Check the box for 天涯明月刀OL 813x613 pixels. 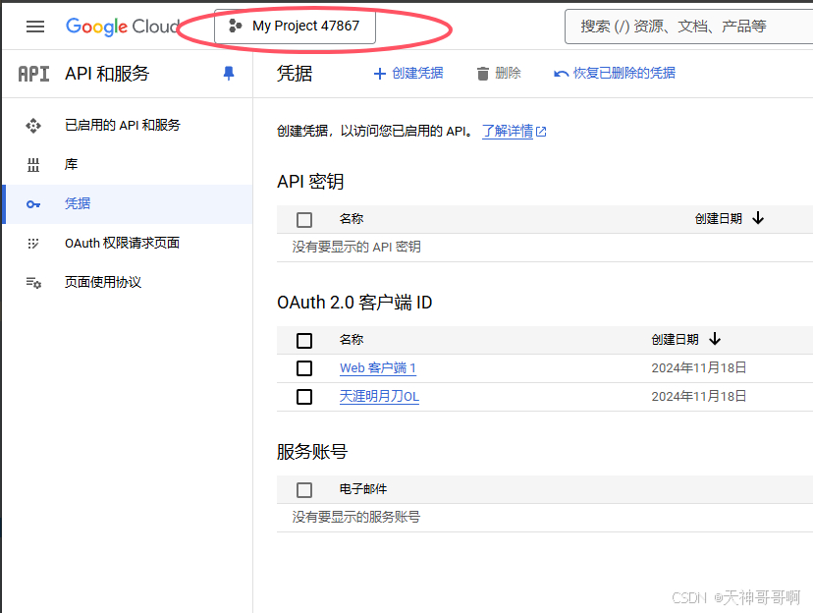tap(304, 397)
